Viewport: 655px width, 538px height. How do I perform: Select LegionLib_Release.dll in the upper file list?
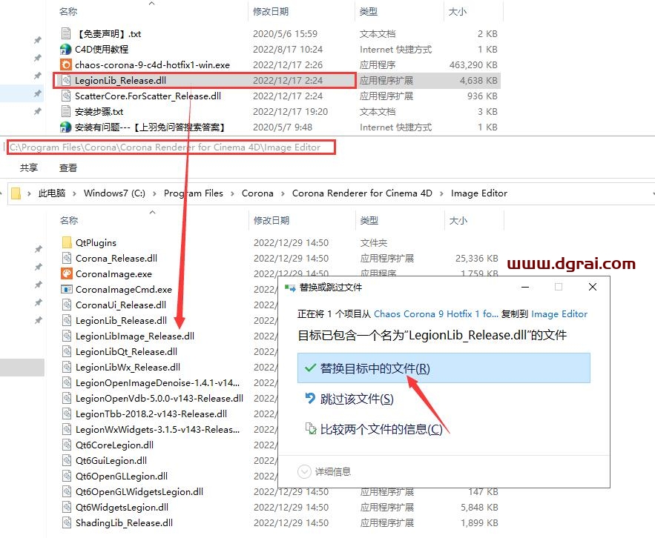point(125,80)
